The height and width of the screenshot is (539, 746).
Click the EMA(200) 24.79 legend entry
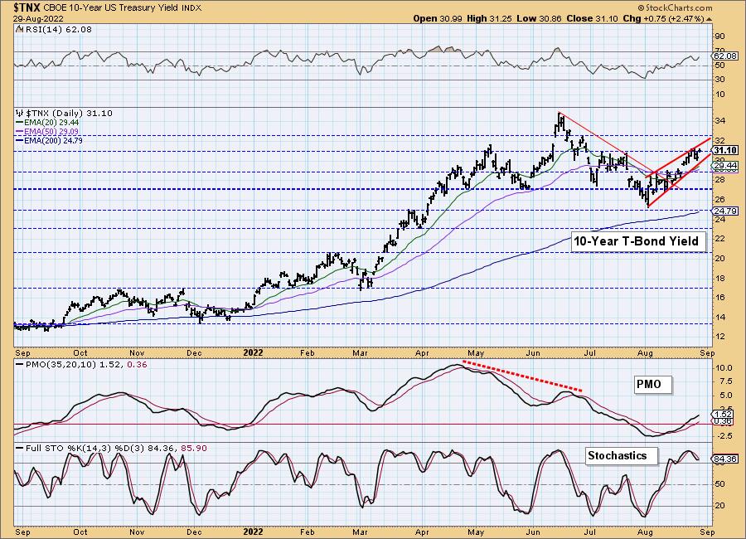click(50, 140)
